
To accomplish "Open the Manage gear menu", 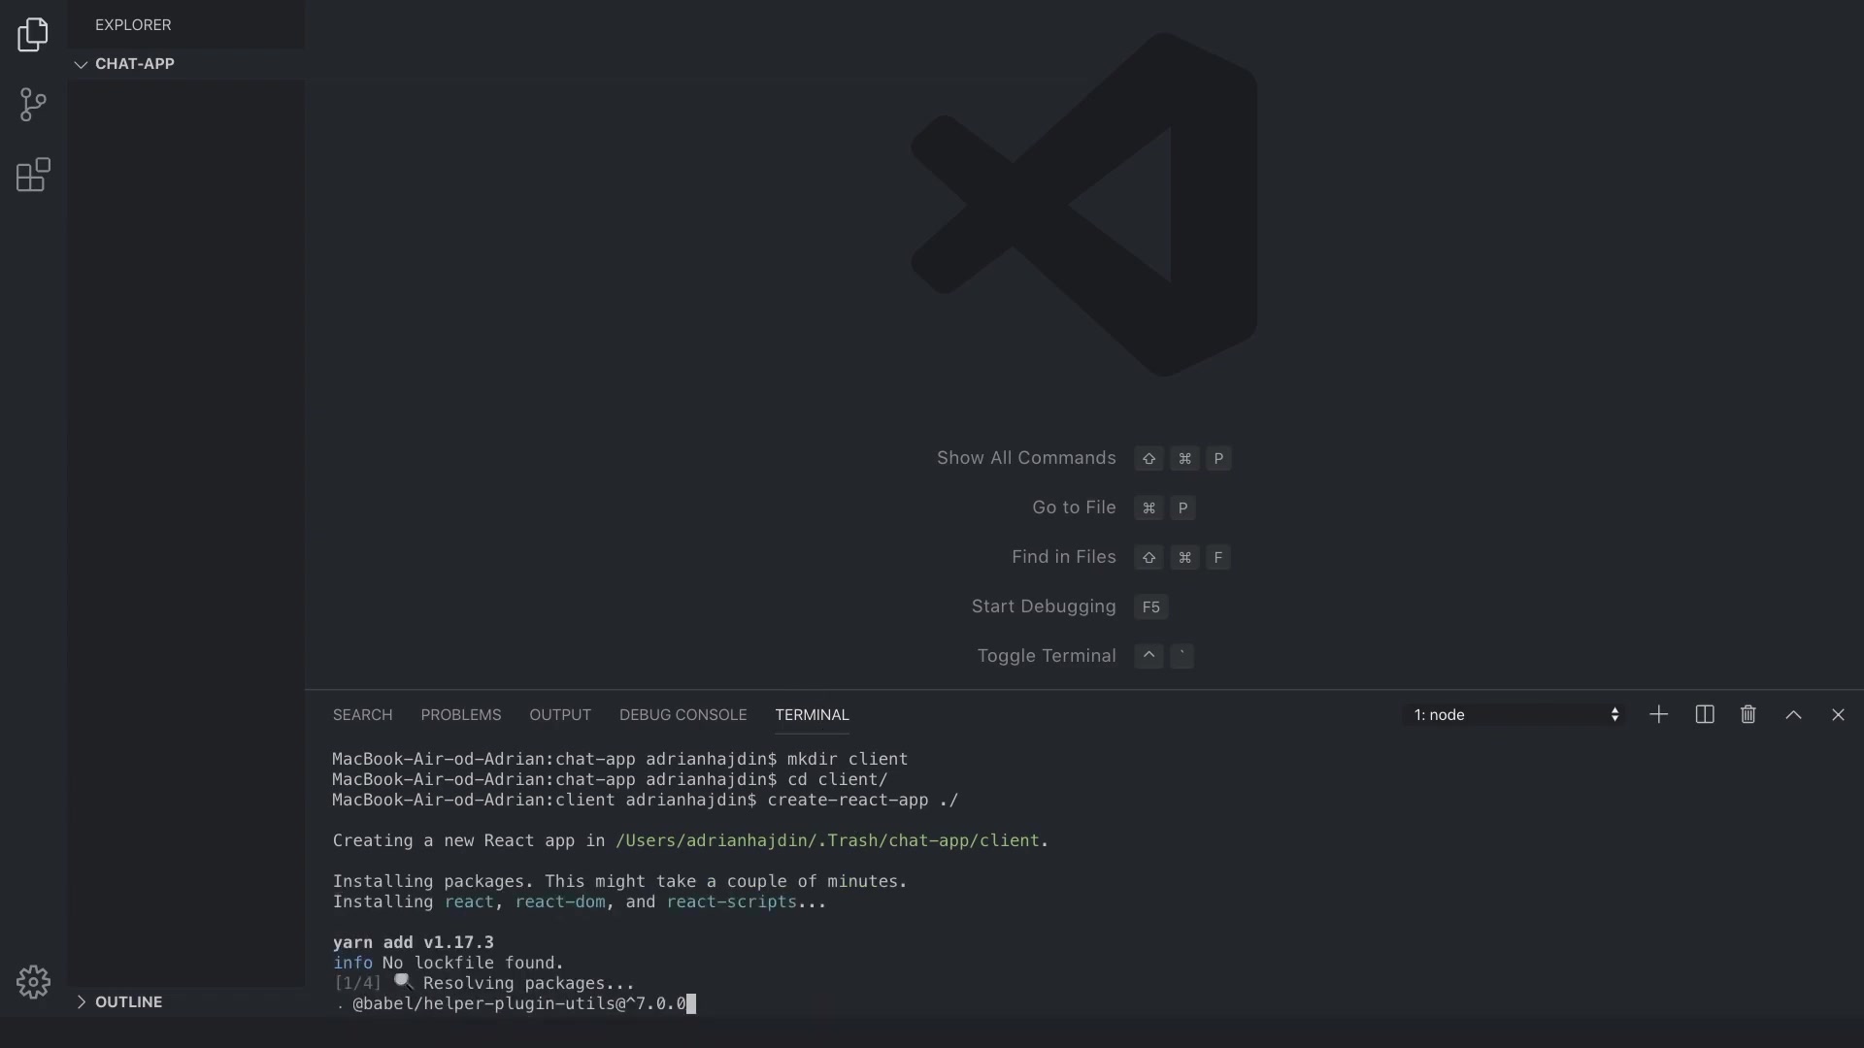I will [33, 982].
